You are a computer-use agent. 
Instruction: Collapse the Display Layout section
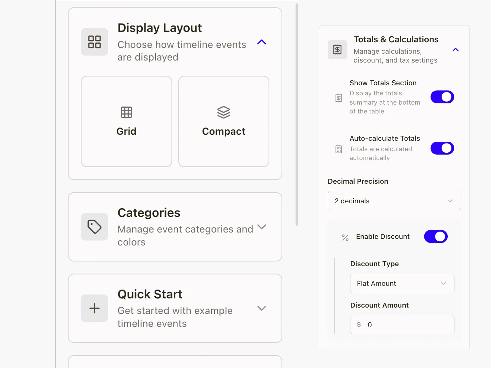pos(261,42)
